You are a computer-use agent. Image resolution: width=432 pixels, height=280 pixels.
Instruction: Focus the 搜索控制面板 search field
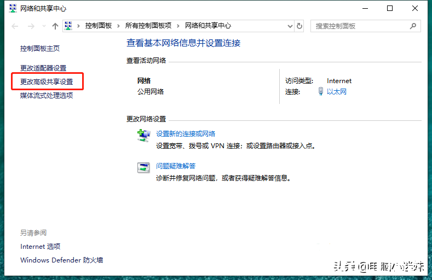coord(365,26)
